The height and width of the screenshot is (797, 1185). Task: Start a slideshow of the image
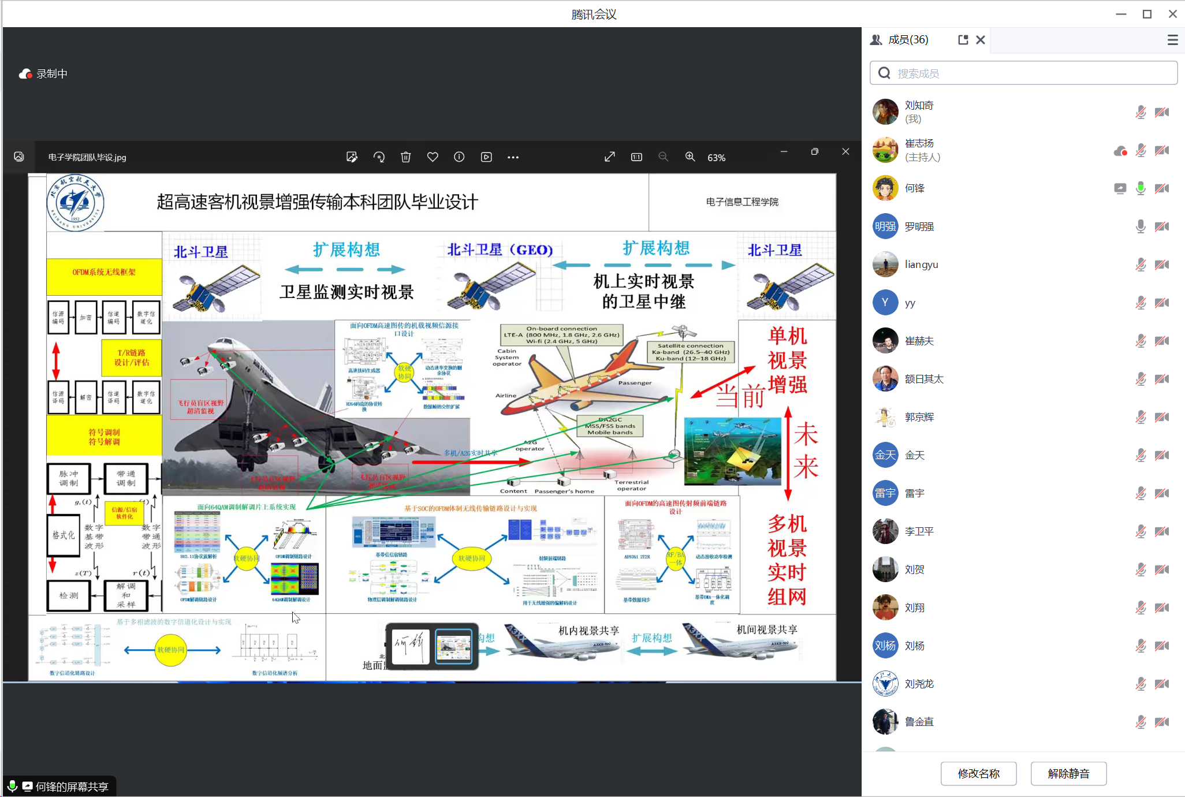[486, 157]
